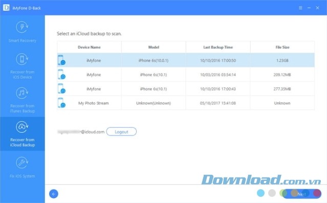This screenshot has height=203, width=327.
Task: Select backup dated 10/10/2016 17:00:50
Action: pyautogui.click(x=218, y=60)
